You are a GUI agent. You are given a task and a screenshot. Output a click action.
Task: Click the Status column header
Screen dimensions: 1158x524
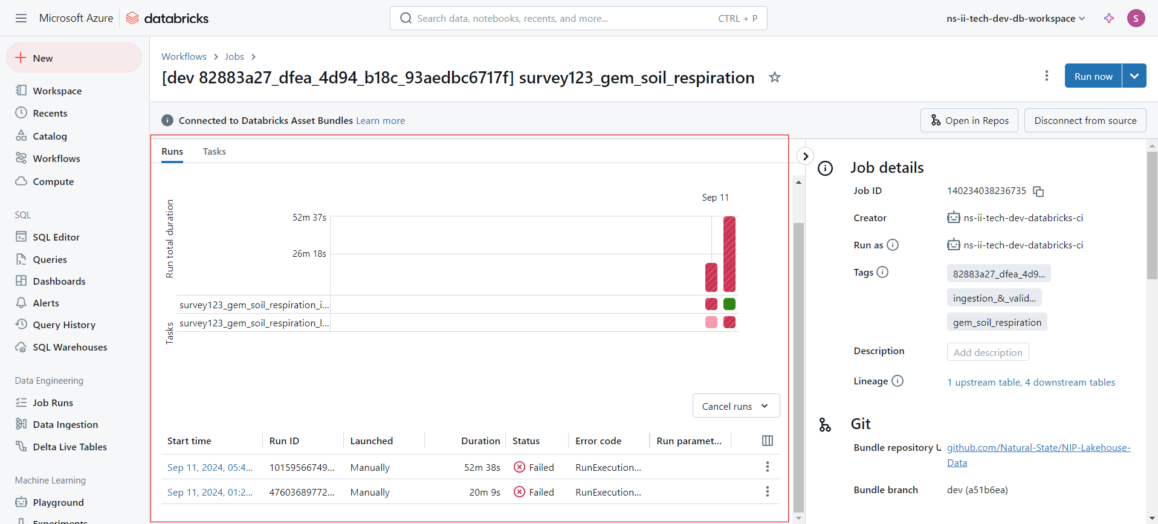tap(526, 441)
